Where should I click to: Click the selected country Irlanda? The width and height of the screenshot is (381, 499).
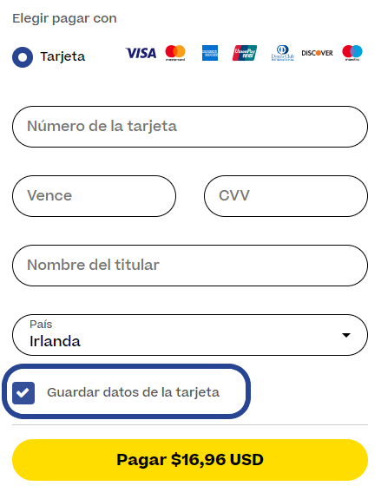pos(55,341)
